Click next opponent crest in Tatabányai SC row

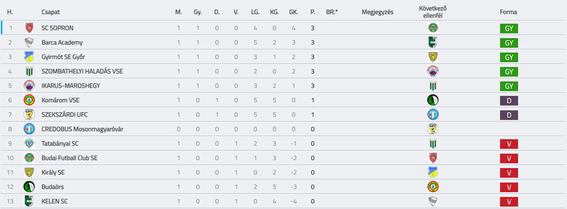pyautogui.click(x=433, y=144)
